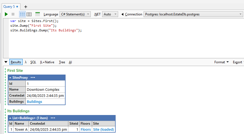Click the arrow icon beside Connection label
Viewport: 244px width, 134px height.
click(123, 14)
